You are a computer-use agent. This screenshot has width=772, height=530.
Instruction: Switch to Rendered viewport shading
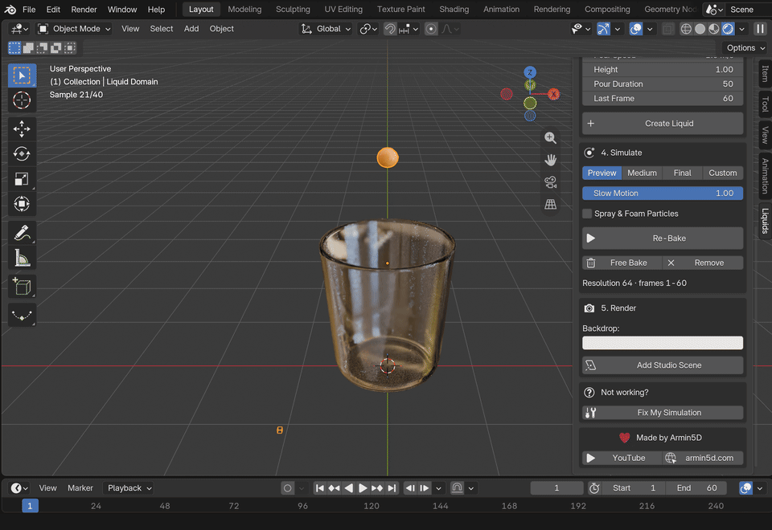pos(728,29)
